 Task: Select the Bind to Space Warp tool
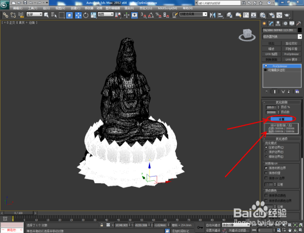21,15
